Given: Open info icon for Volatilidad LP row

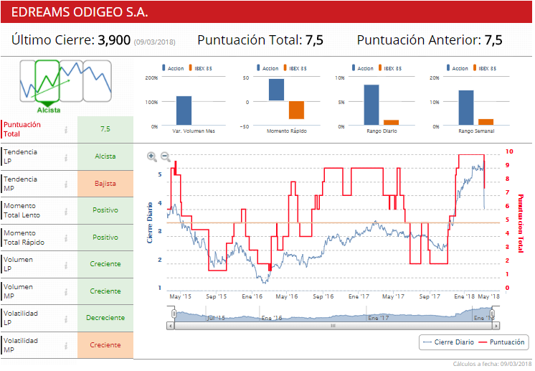Looking at the screenshot, I should (66, 319).
